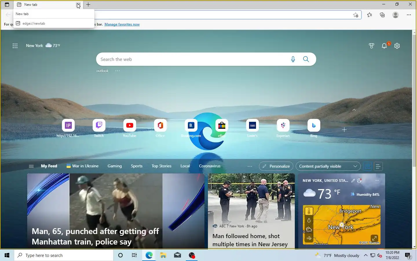
Task: Start voice search with the microphone
Action: coord(293,59)
